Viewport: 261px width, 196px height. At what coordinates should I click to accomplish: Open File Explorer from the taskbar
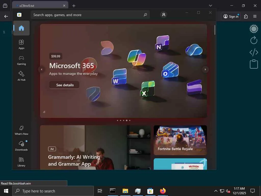125,191
